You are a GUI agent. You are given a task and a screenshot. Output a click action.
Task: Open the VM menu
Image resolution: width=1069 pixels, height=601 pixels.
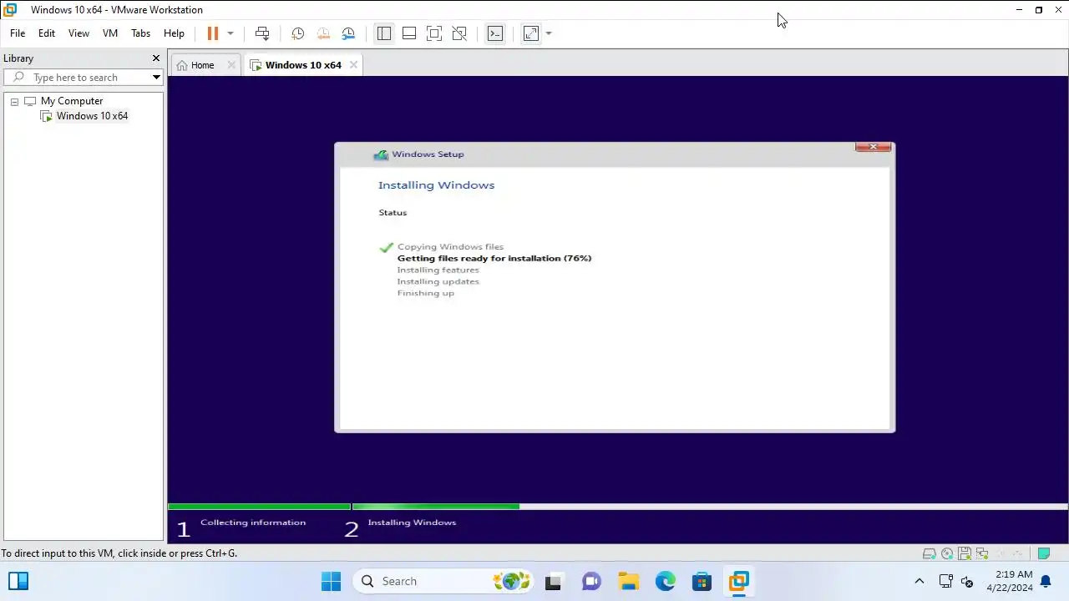pos(110,33)
